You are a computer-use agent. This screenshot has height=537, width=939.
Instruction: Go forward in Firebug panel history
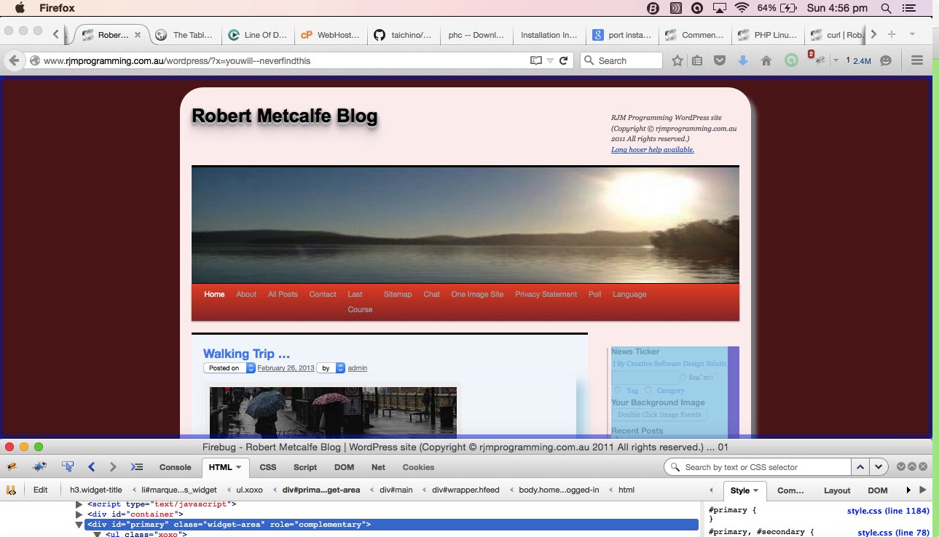pyautogui.click(x=113, y=467)
